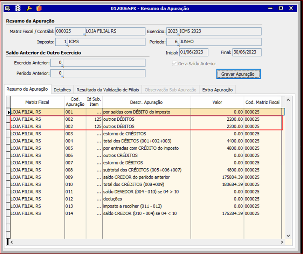Click the red book help icon
Screen dimensions: 303x254
pyautogui.click(x=39, y=8)
